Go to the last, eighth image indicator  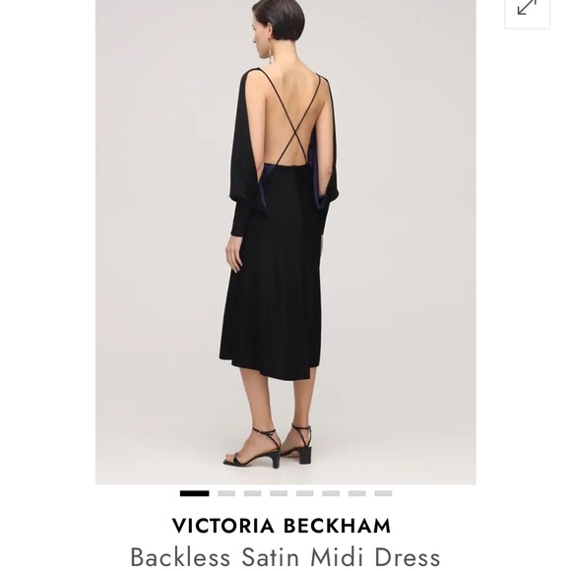[x=383, y=493]
